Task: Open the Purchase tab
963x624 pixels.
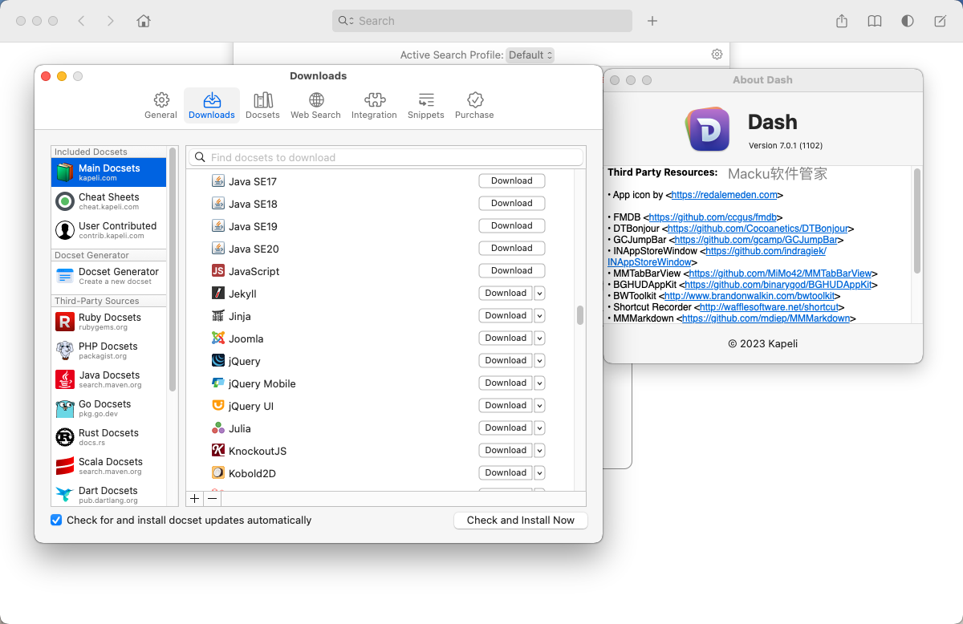Action: (474, 105)
